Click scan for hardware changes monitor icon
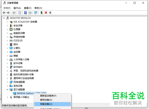This screenshot has width=149, height=109. (36, 13)
